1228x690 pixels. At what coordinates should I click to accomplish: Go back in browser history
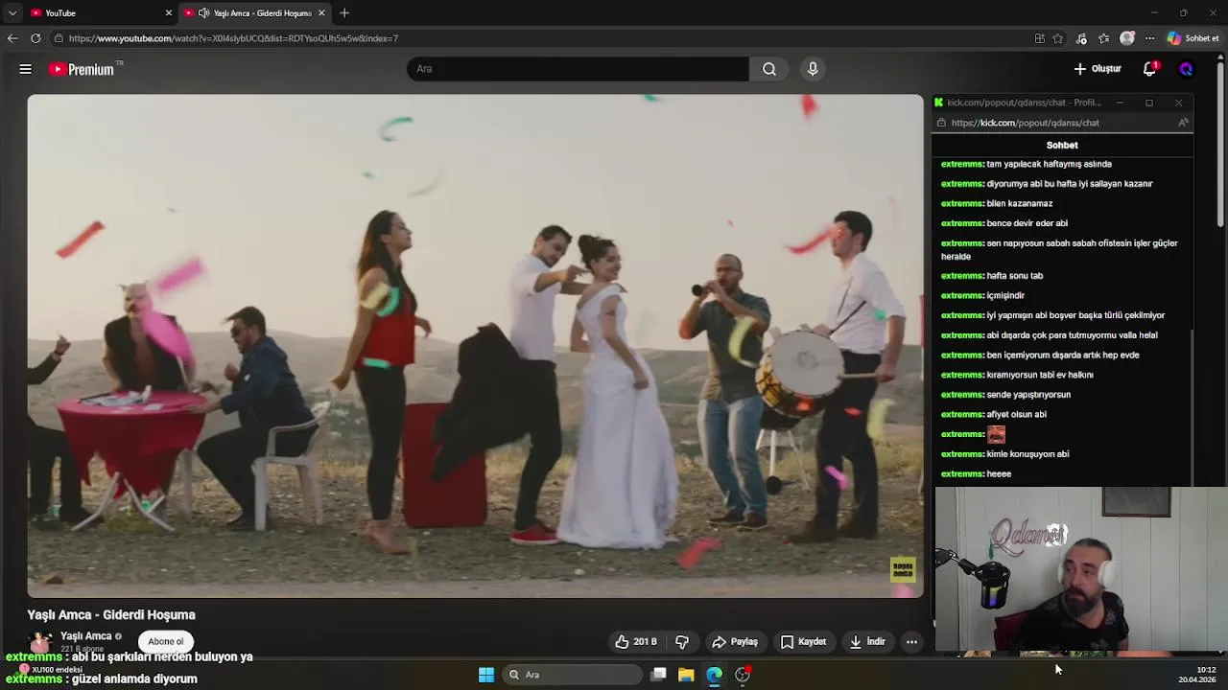click(12, 38)
